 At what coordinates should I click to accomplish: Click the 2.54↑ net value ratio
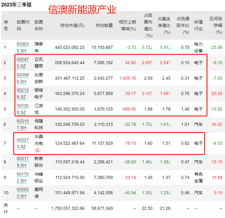165,63
